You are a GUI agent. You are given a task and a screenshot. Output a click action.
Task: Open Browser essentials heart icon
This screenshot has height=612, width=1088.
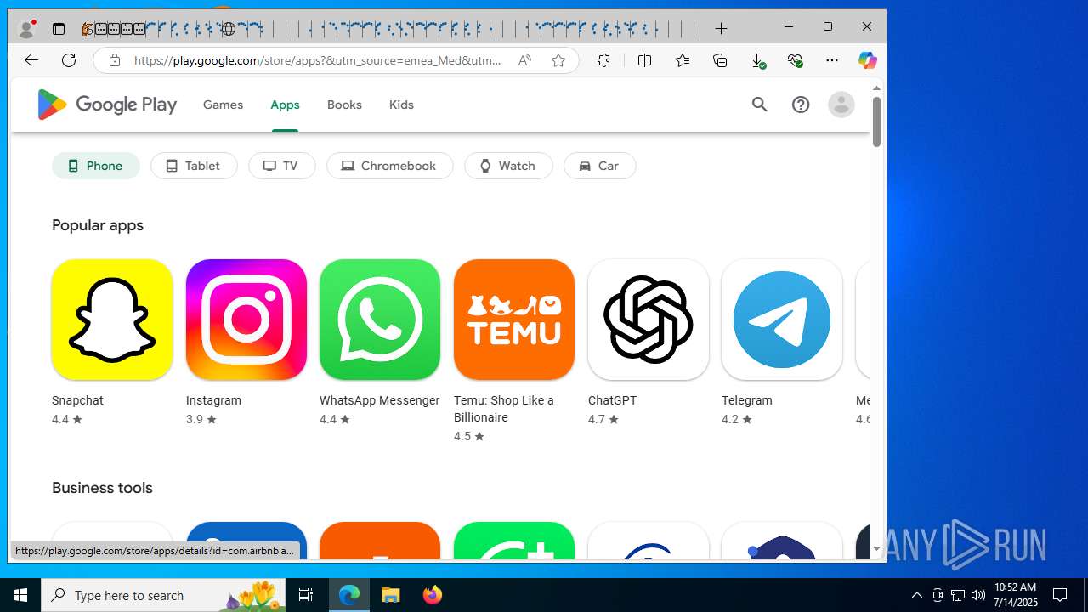tap(795, 60)
